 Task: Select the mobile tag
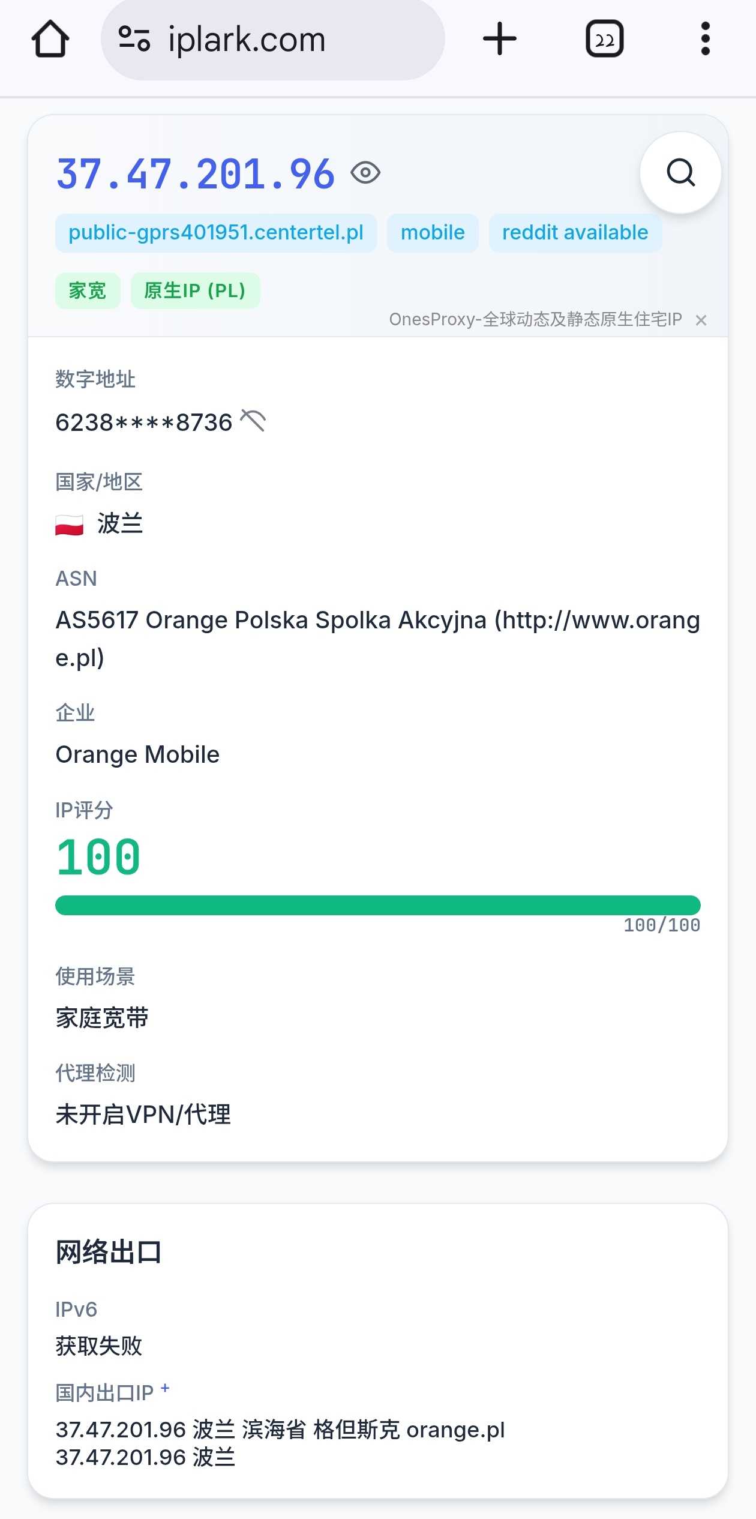click(x=433, y=233)
